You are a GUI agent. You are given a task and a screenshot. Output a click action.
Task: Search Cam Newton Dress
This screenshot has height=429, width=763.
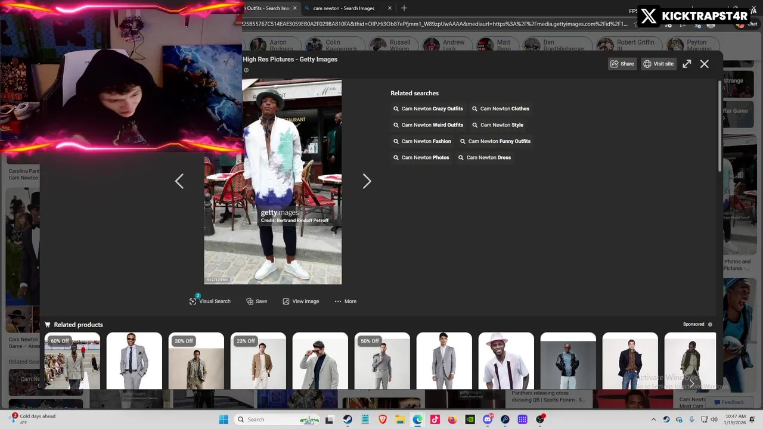[485, 157]
